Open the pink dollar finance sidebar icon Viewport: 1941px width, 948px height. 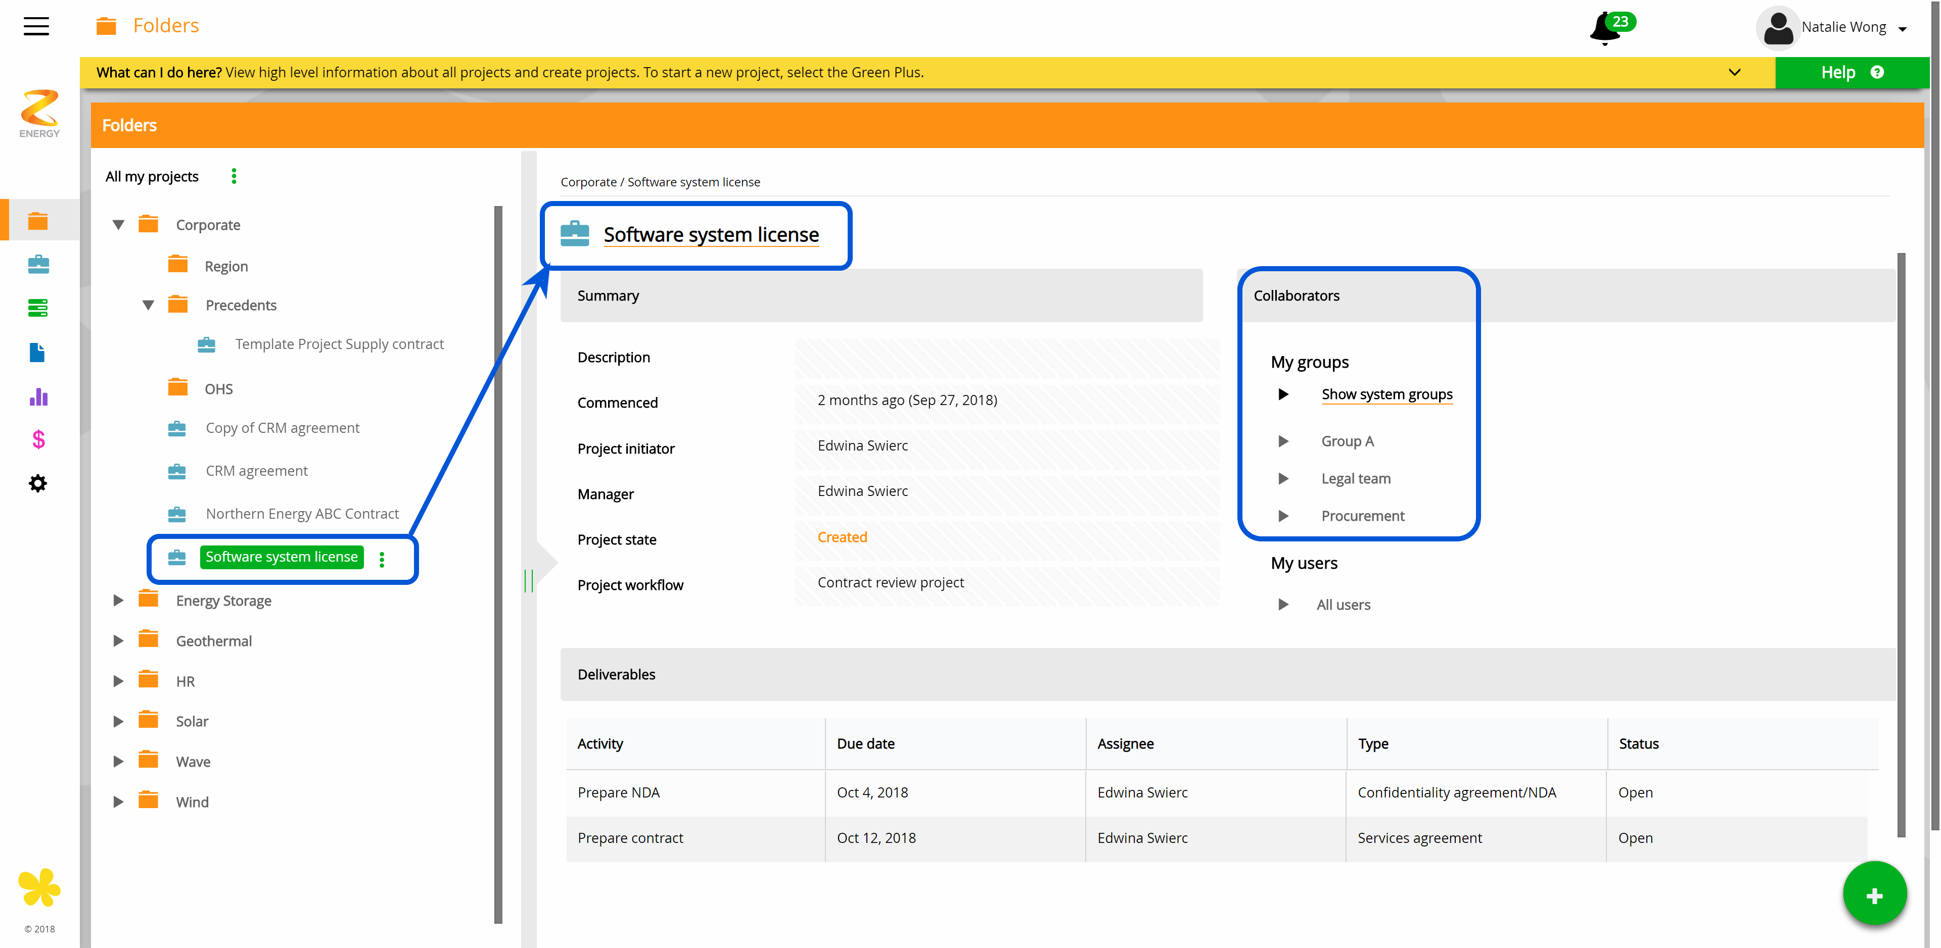tap(38, 439)
